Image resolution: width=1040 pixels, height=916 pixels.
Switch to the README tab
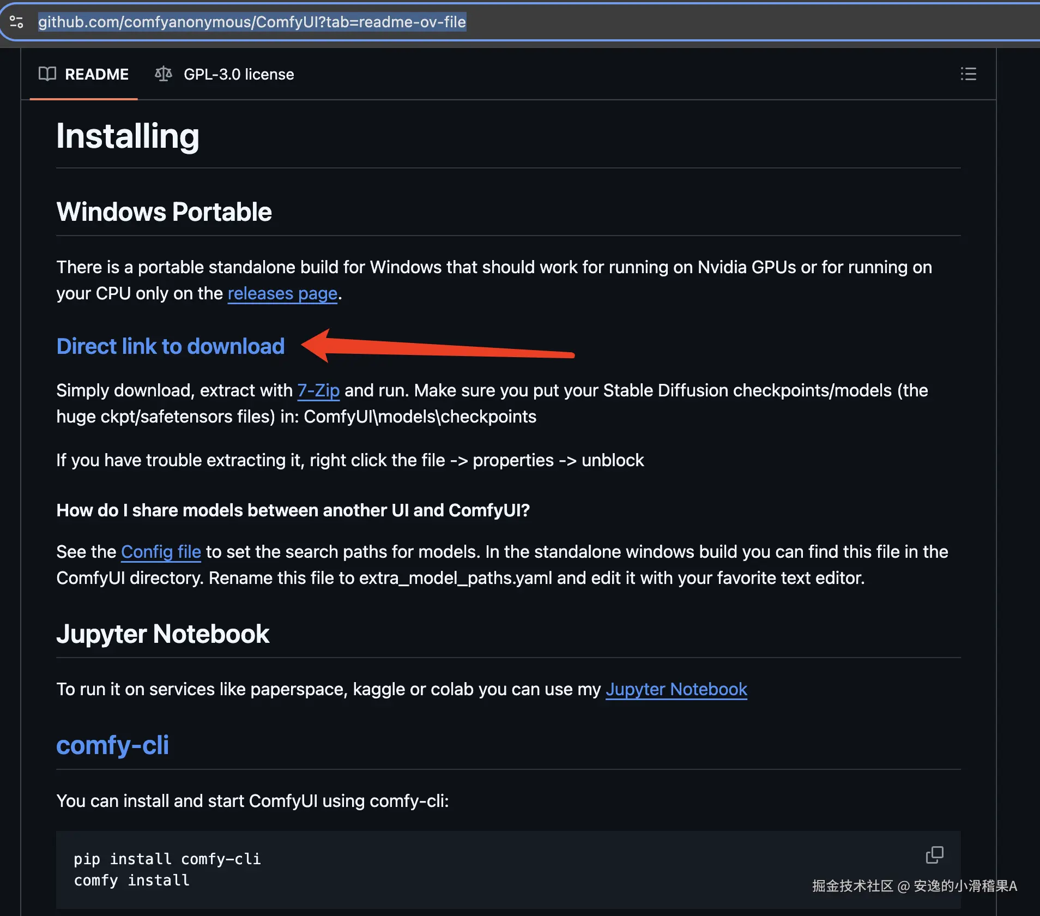coord(84,74)
